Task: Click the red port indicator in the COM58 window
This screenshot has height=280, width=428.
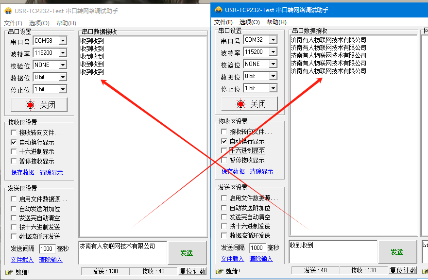Action: [31, 105]
